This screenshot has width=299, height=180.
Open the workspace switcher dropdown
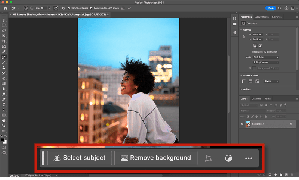coord(294,8)
